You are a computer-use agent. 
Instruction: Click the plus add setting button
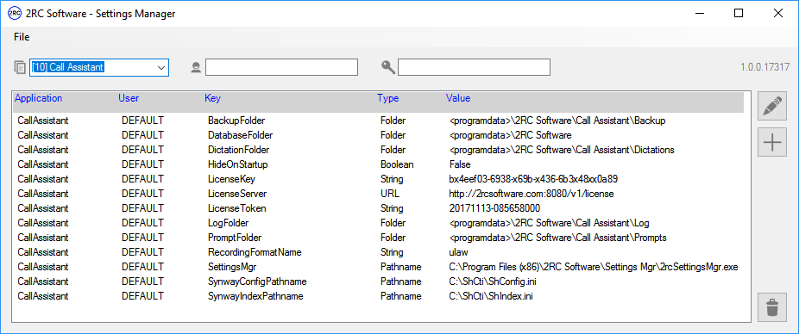[772, 143]
